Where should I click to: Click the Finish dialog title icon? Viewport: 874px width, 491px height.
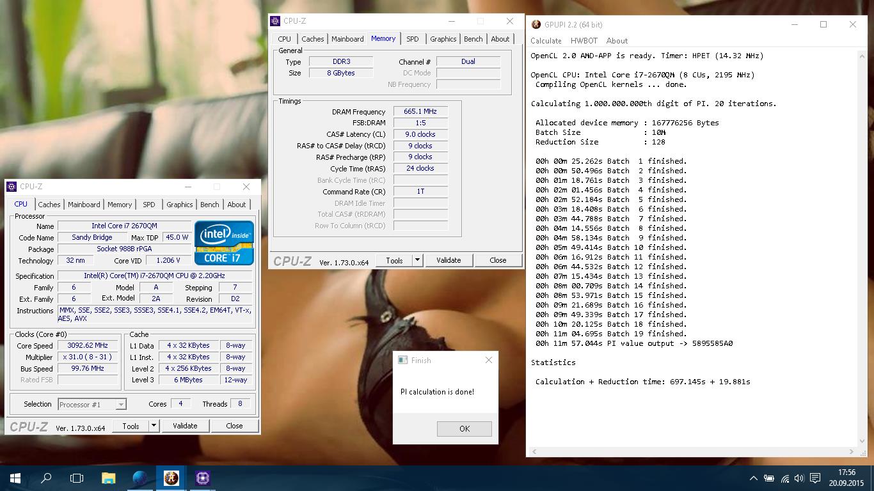[402, 360]
